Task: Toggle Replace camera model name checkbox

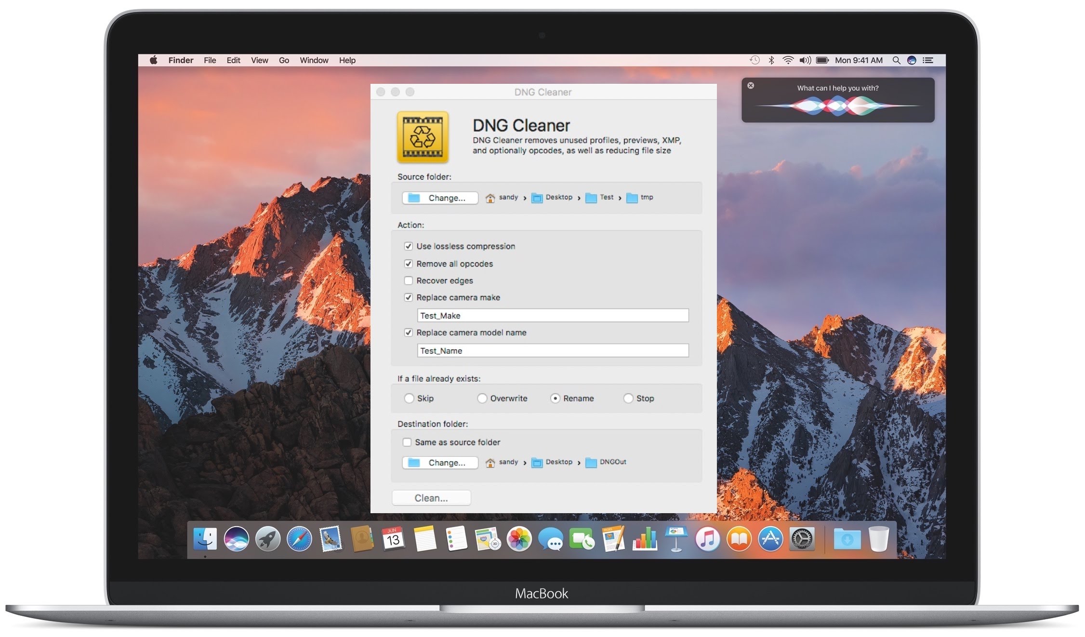Action: [x=409, y=332]
